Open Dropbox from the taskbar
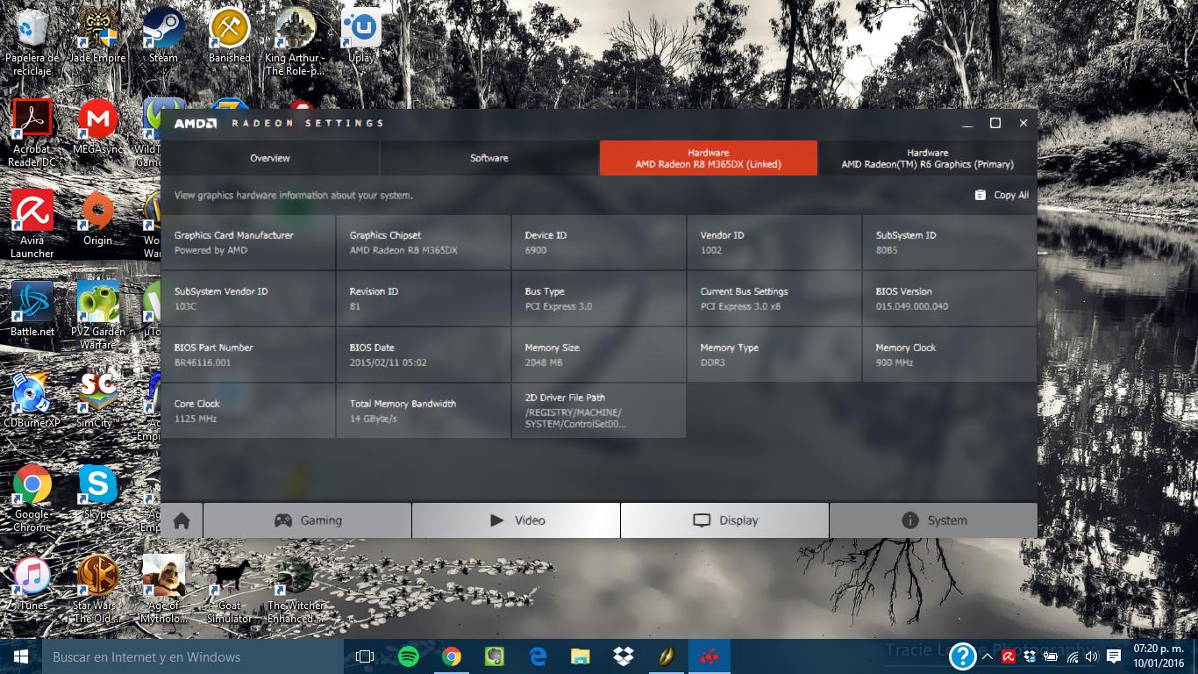 coord(624,656)
